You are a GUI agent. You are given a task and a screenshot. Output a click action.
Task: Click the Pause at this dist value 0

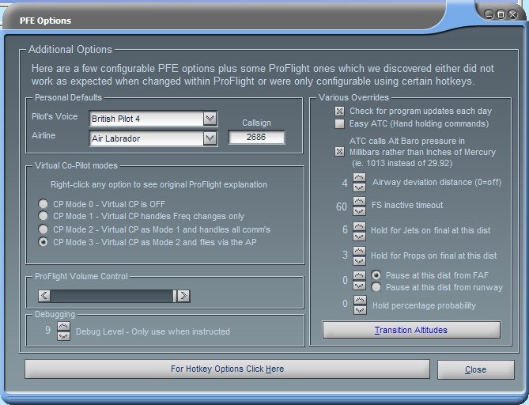point(345,281)
